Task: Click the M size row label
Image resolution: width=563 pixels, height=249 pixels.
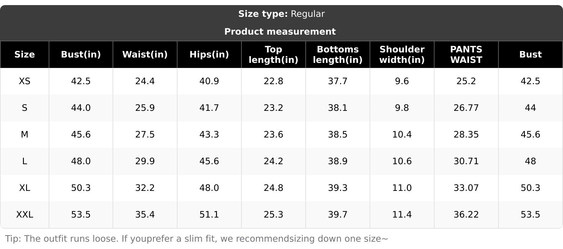Action: 24,135
